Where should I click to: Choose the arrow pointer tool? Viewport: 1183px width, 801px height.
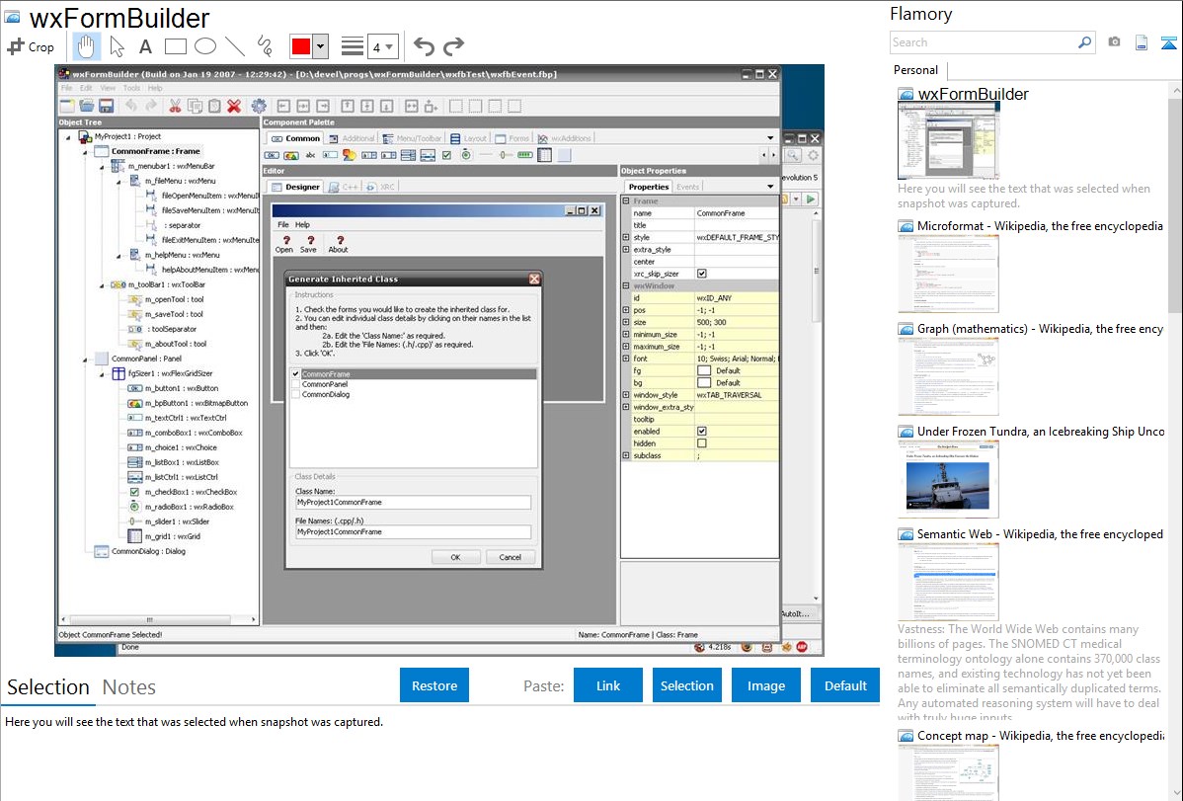pyautogui.click(x=117, y=46)
